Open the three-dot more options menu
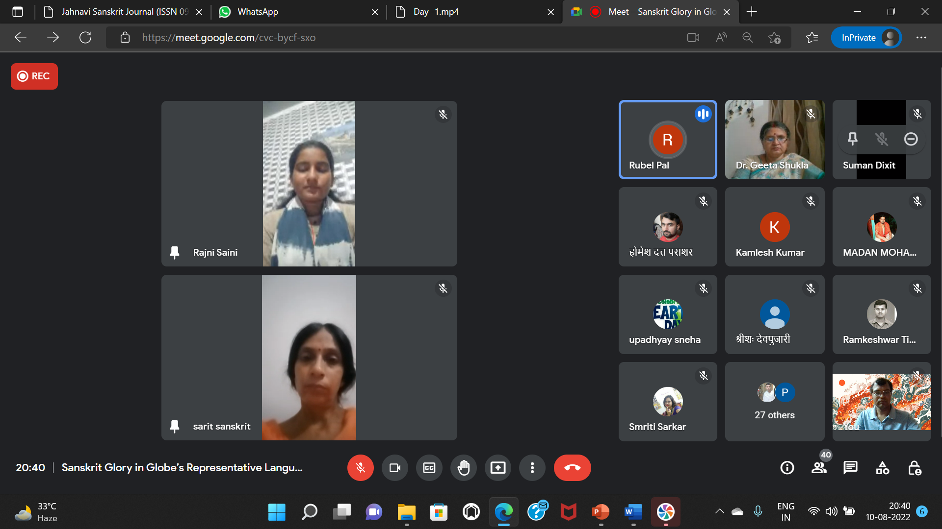942x529 pixels. click(x=532, y=468)
